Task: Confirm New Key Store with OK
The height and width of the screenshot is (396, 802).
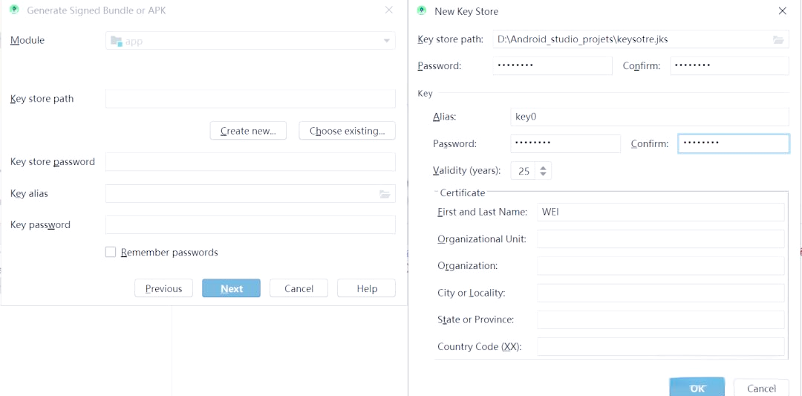Action: click(697, 388)
